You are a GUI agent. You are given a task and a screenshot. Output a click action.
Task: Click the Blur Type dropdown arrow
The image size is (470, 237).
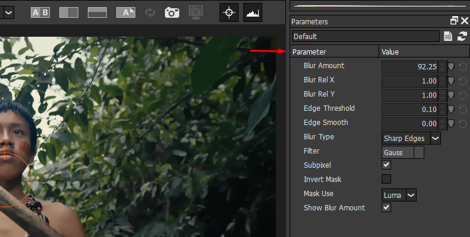click(x=435, y=138)
